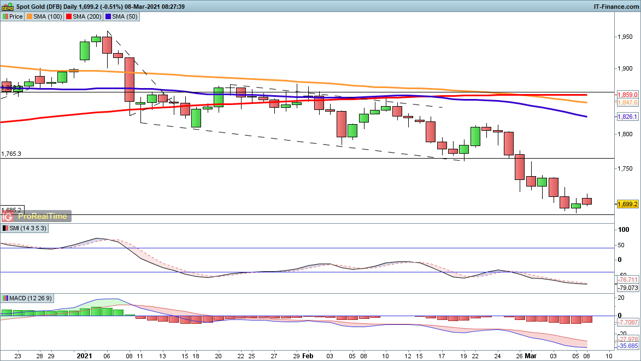Click the DEMO candlestick icon in title bar
641x361 pixels.
(x=7, y=7)
